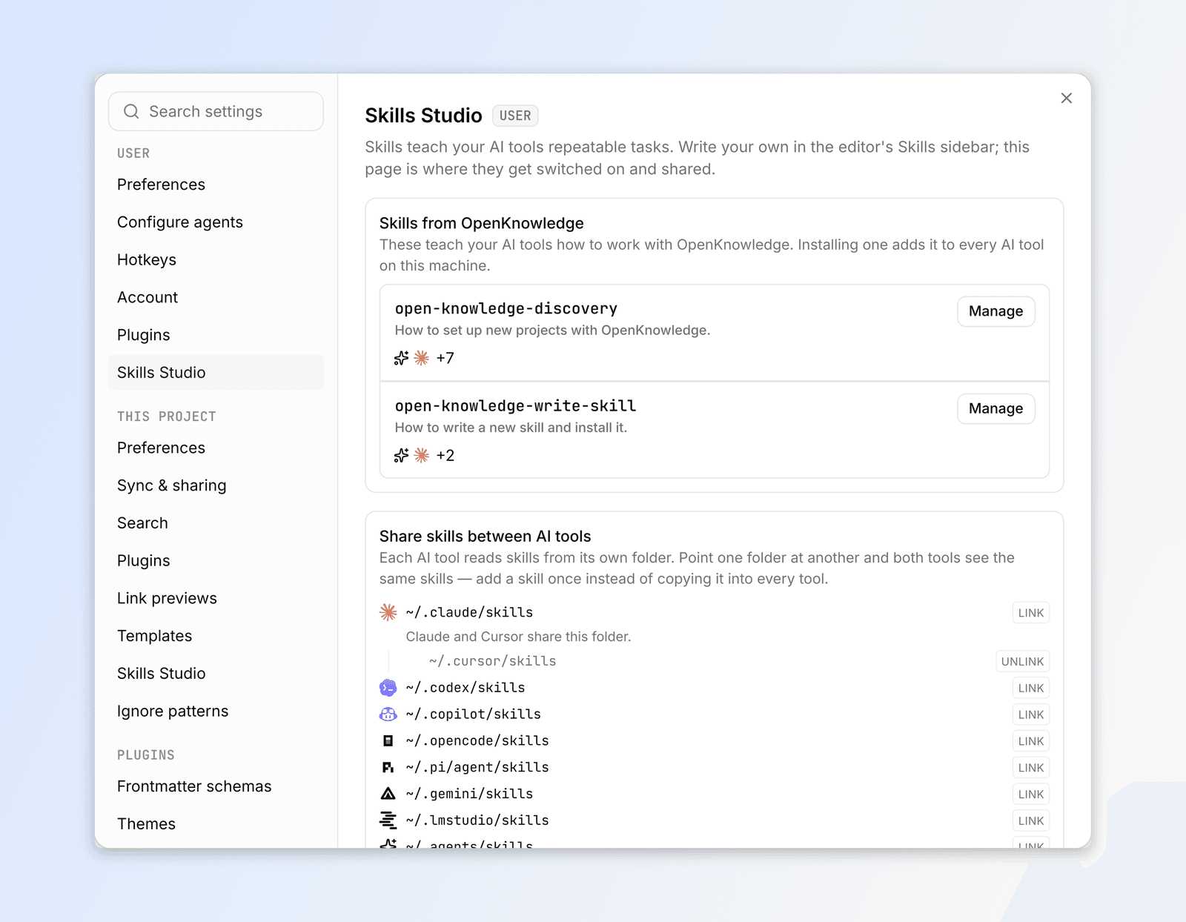This screenshot has width=1186, height=922.
Task: Open user Preferences
Action: point(216,185)
